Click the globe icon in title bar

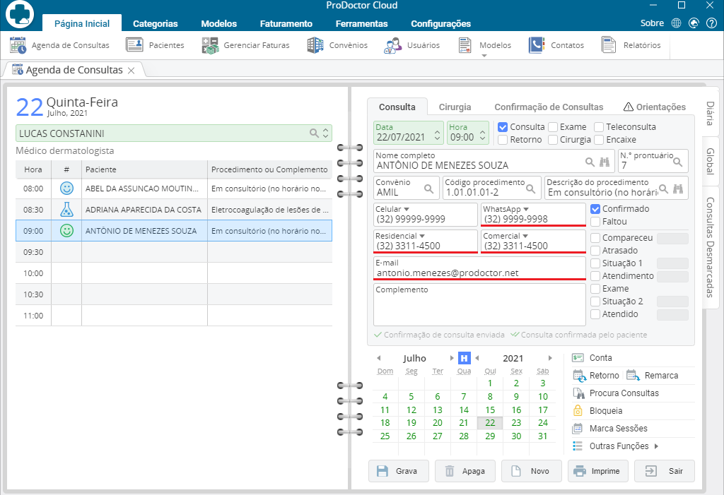[676, 23]
